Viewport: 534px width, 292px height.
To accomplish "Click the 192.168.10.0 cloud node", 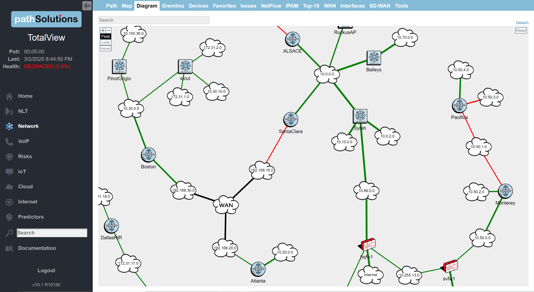I will pos(262,170).
